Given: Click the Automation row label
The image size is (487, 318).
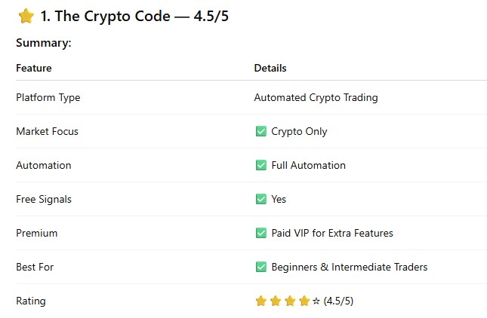Looking at the screenshot, I should click(x=44, y=166).
